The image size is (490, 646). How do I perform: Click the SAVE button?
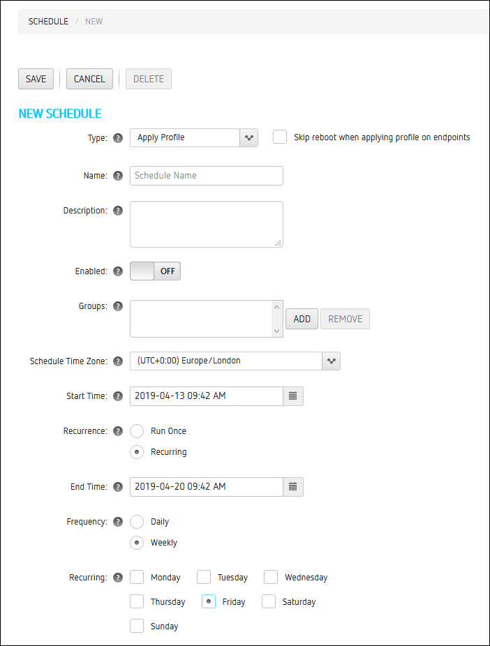36,79
